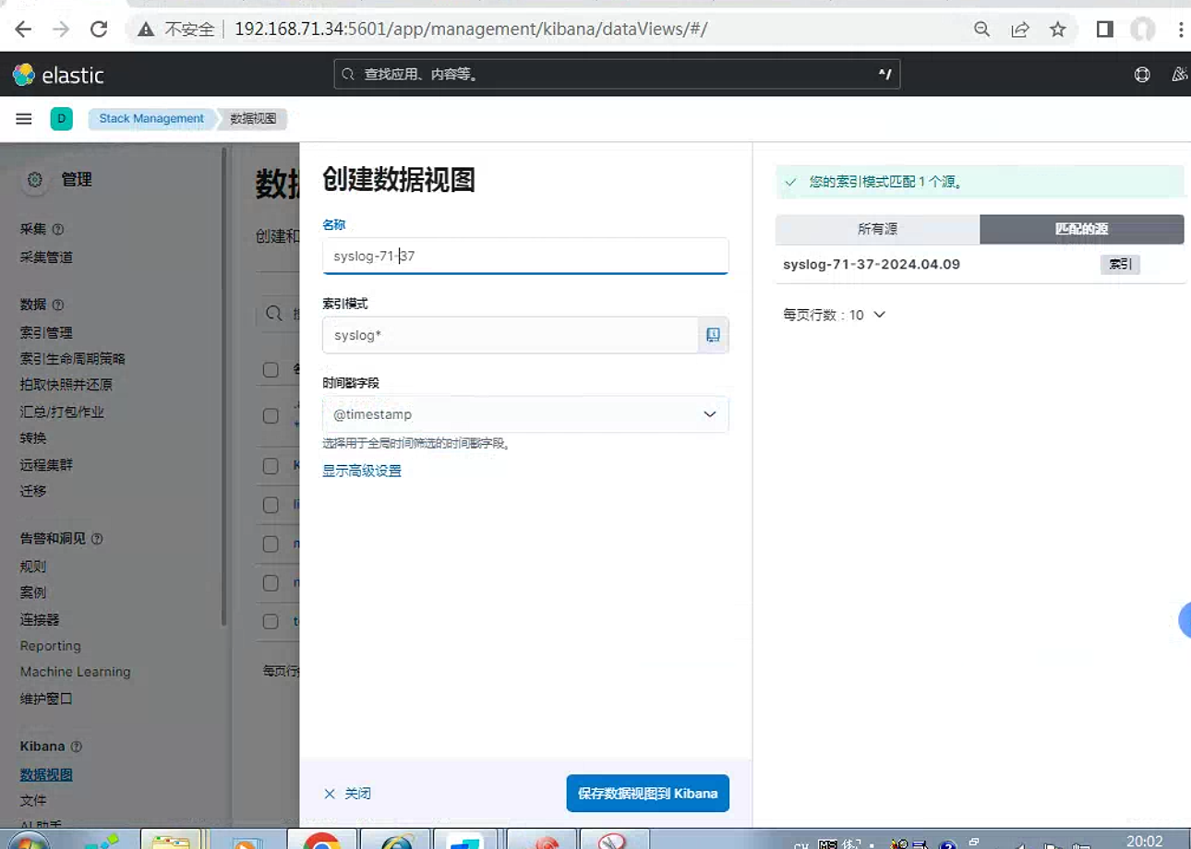Open Chrome from the taskbar
Screen dimensions: 1191x849
pos(321,839)
